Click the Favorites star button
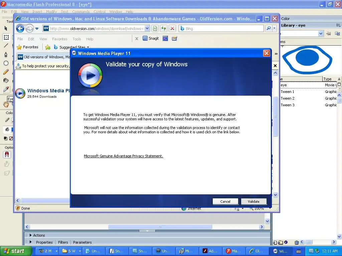 pos(27,47)
